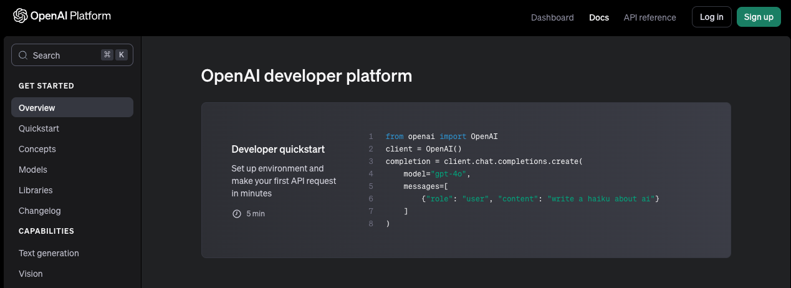Open the Developer quickstart card heading
791x288 pixels.
[278, 150]
